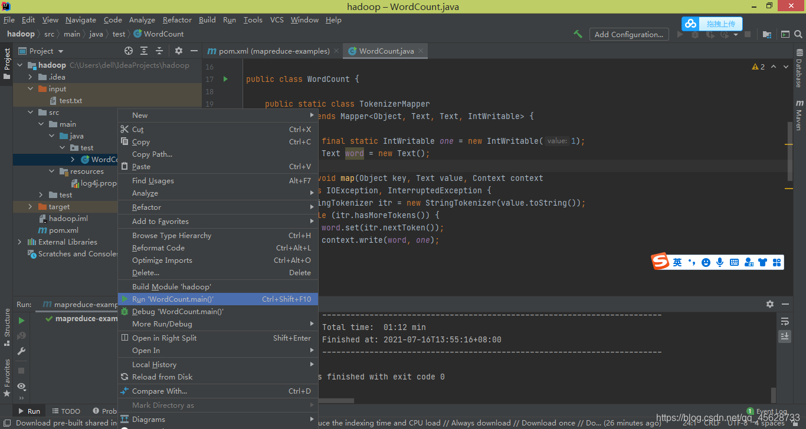Click the java breadcrumb in navigation bar

tap(96, 34)
